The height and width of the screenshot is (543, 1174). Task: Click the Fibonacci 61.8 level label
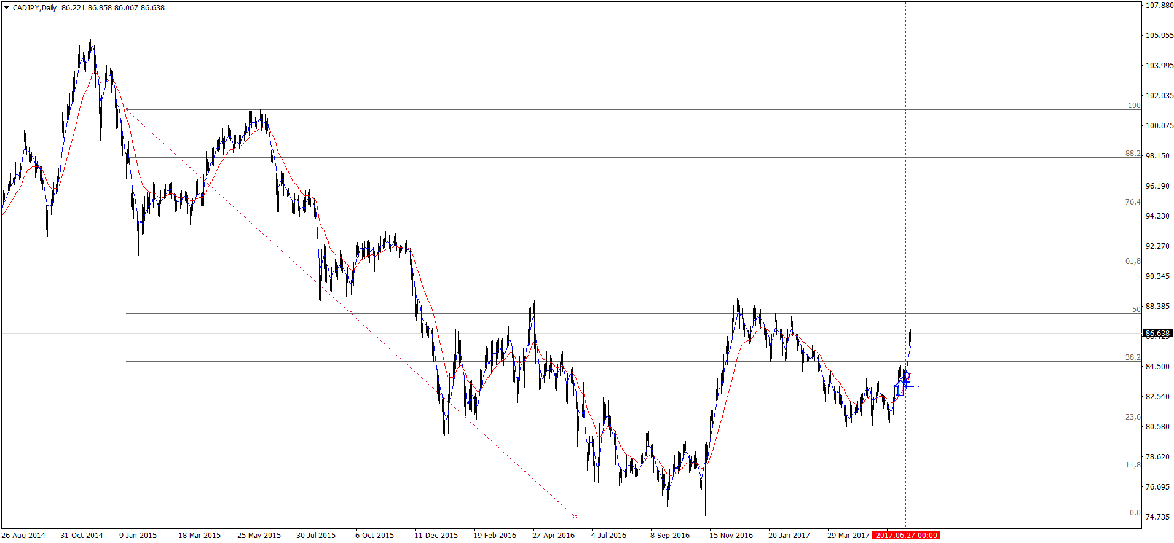coord(1133,261)
